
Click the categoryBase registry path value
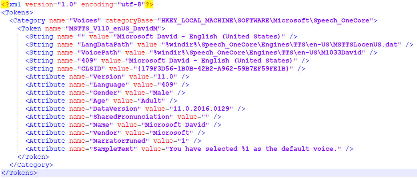coord(267,20)
